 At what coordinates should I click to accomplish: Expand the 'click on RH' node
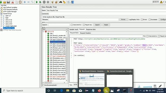[x=1, y=24]
